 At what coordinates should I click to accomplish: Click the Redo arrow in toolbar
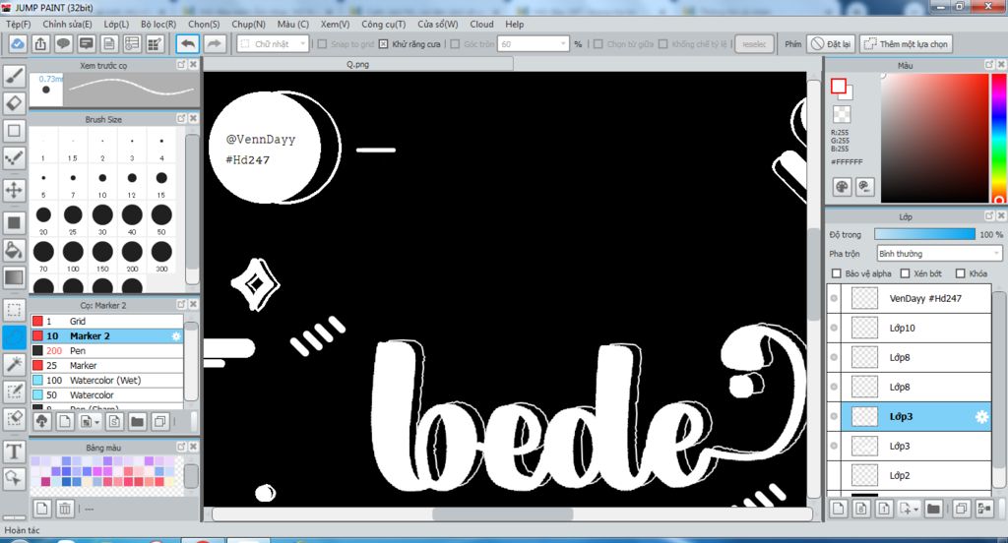[x=214, y=43]
